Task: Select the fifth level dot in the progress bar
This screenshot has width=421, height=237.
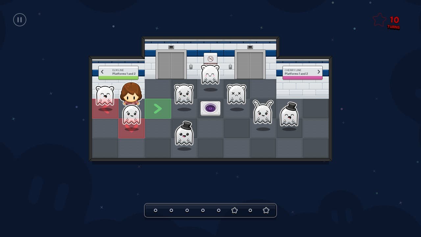Action: coord(219,210)
